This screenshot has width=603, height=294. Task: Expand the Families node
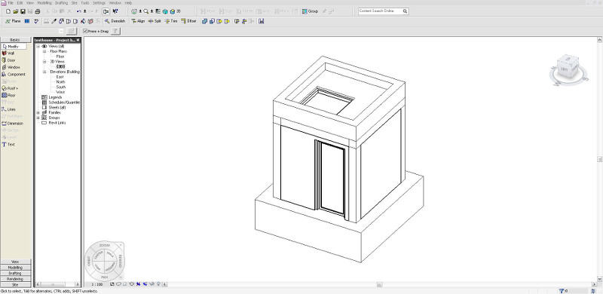[x=38, y=113]
